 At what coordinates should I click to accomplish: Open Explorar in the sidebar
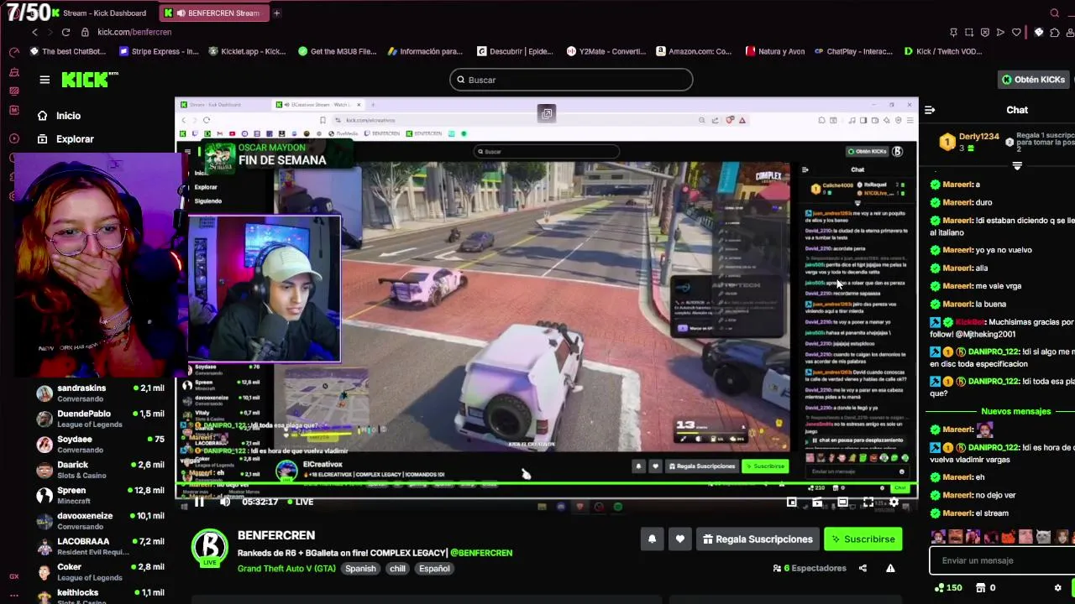(x=66, y=139)
